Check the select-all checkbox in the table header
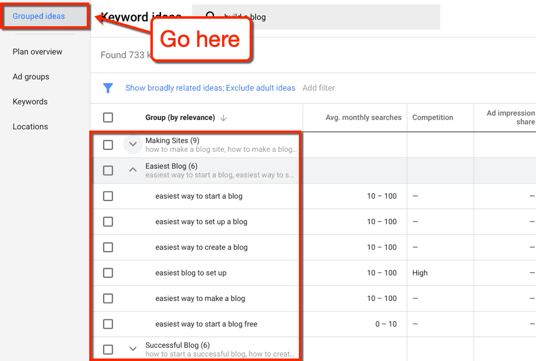This screenshot has width=536, height=361. pyautogui.click(x=108, y=117)
